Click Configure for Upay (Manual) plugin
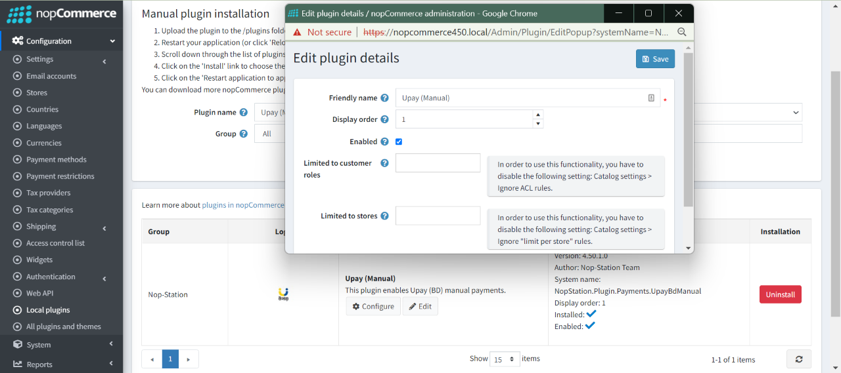 [373, 306]
